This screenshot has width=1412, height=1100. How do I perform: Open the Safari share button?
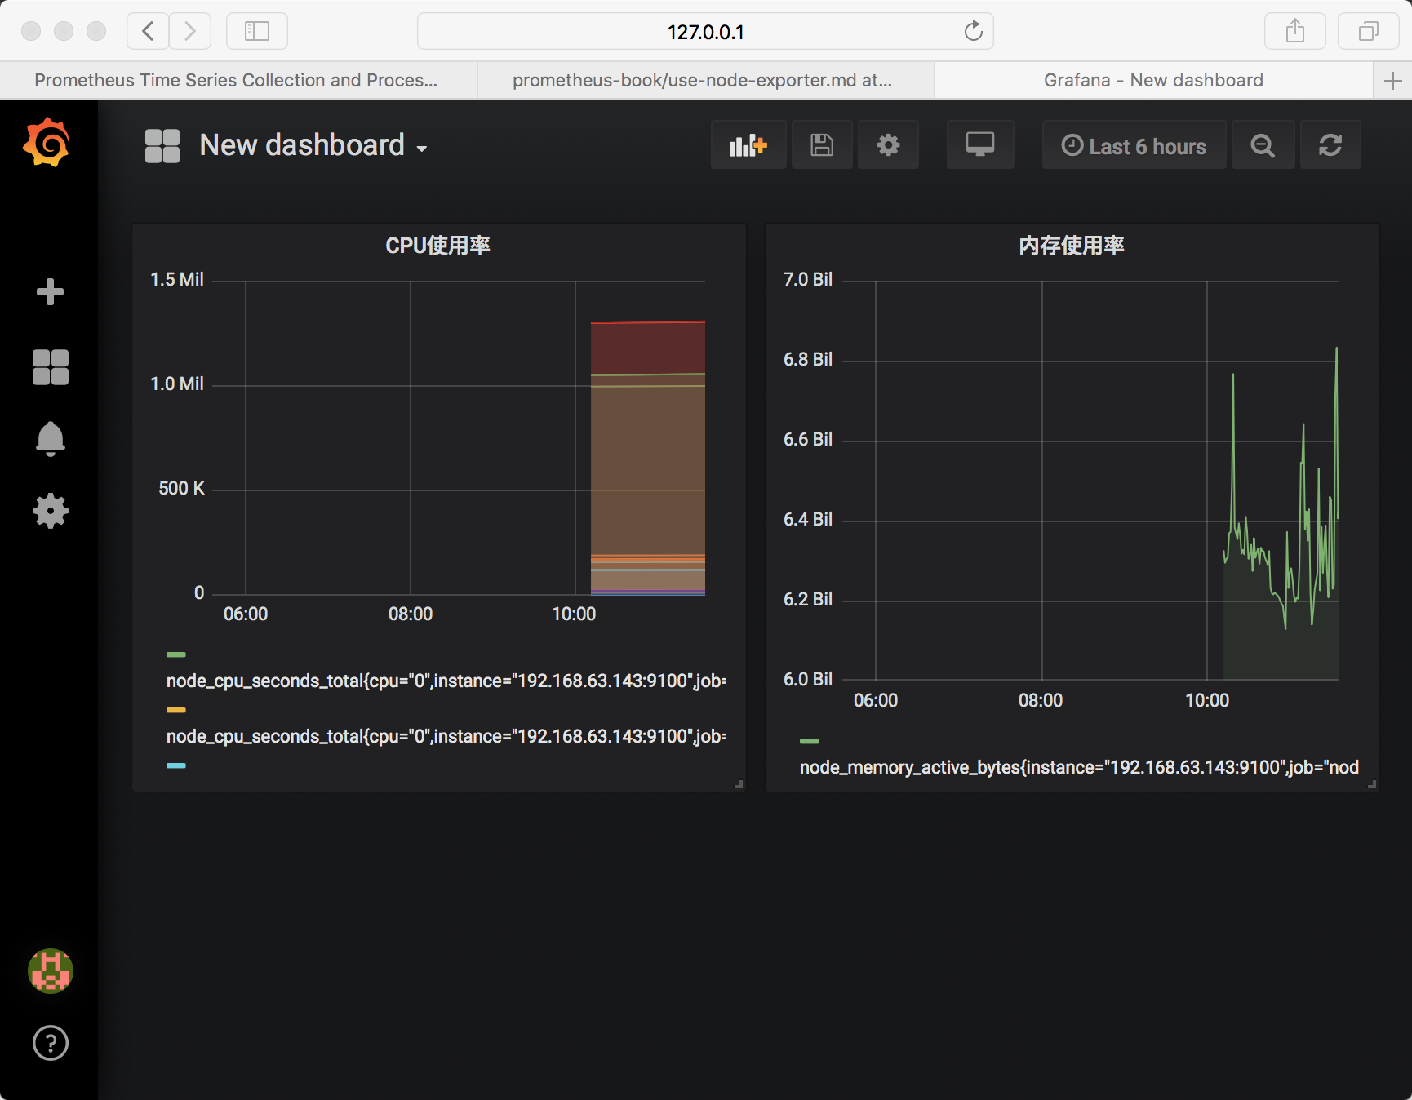pyautogui.click(x=1295, y=31)
